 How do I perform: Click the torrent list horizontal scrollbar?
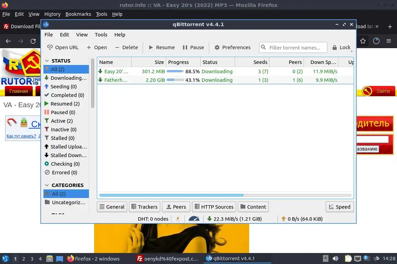[x=171, y=195]
